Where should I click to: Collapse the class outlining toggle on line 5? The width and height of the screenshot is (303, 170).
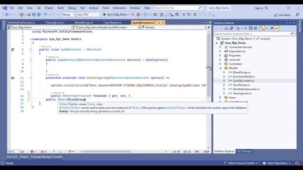pos(31,50)
